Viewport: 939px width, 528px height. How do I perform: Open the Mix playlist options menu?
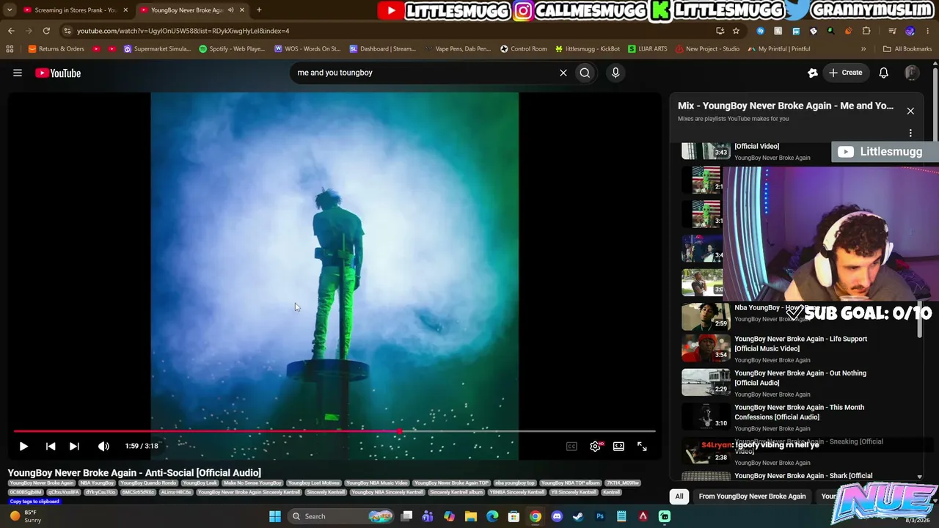[910, 133]
